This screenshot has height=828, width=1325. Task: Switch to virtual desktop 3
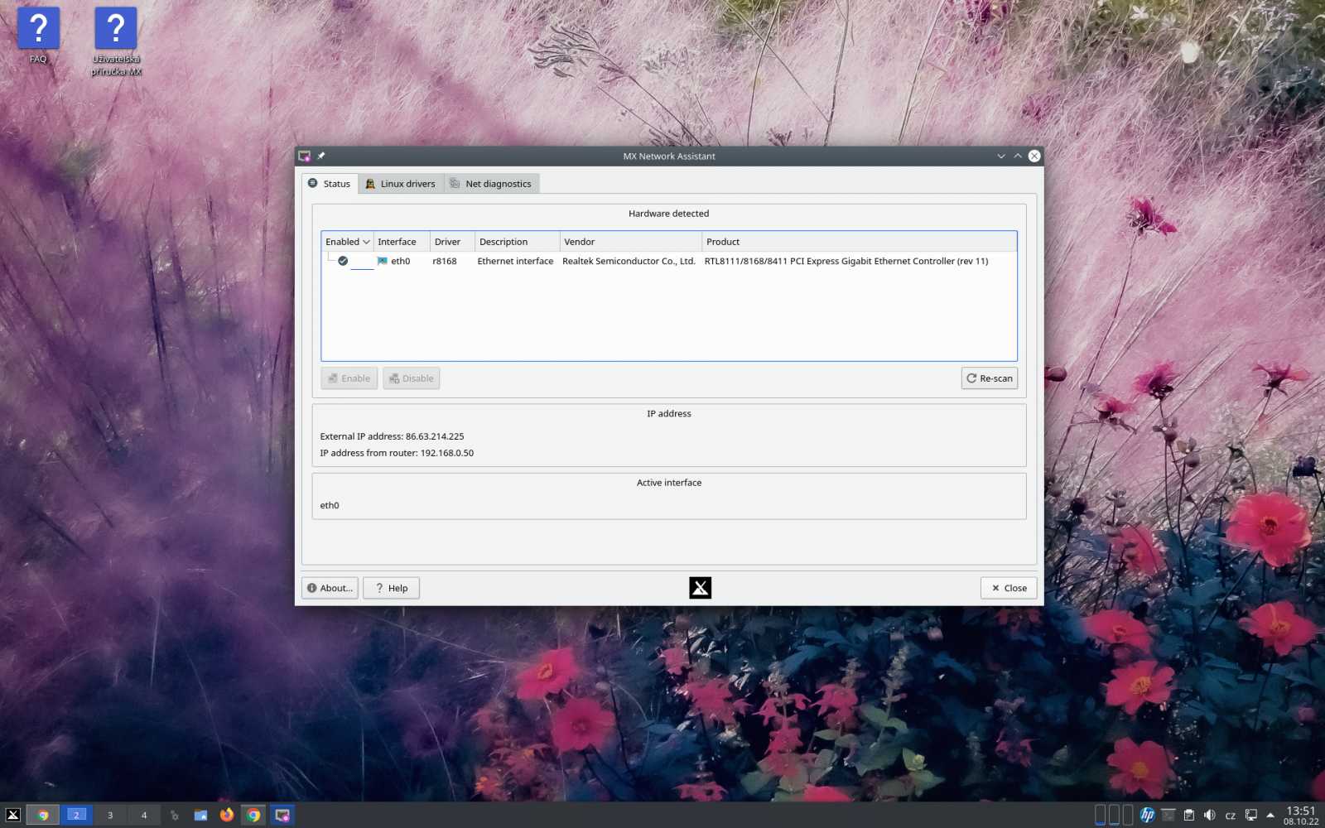110,815
